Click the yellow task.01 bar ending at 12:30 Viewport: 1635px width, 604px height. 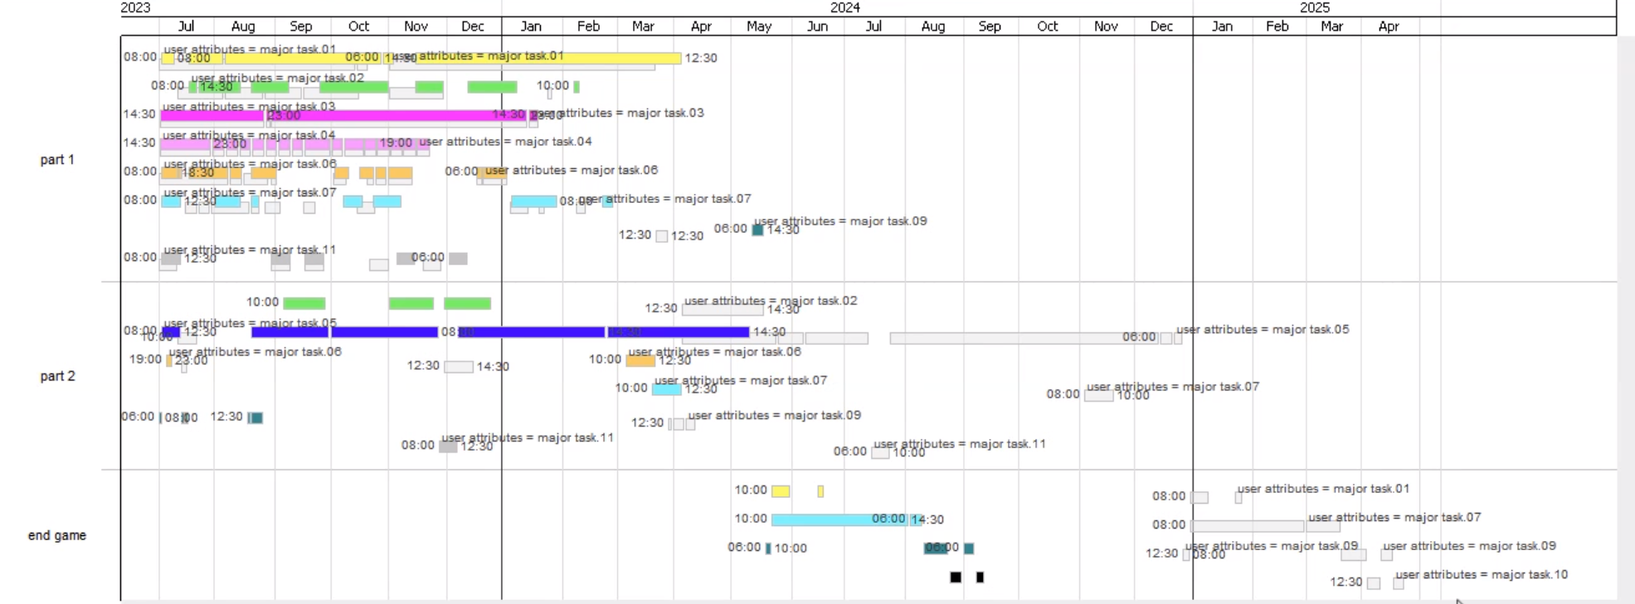click(x=539, y=58)
